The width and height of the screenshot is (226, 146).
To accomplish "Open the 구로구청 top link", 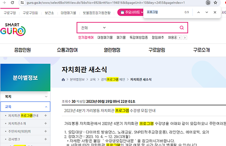I will click(x=10, y=13).
